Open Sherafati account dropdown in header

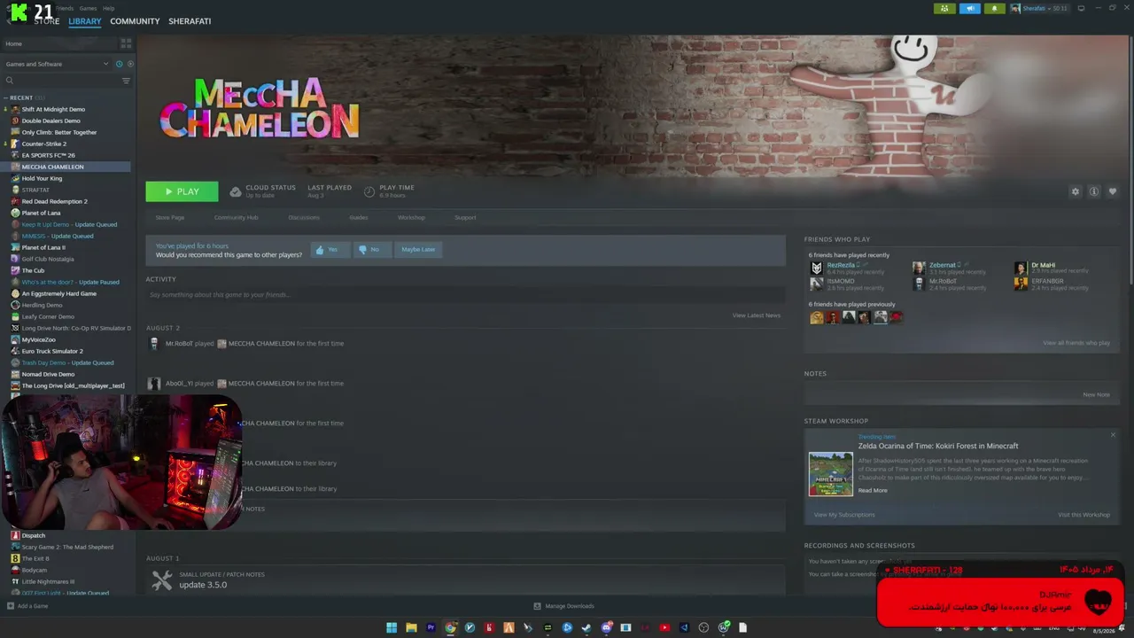[x=1039, y=8]
